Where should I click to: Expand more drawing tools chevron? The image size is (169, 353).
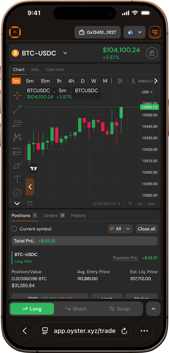pos(17,203)
